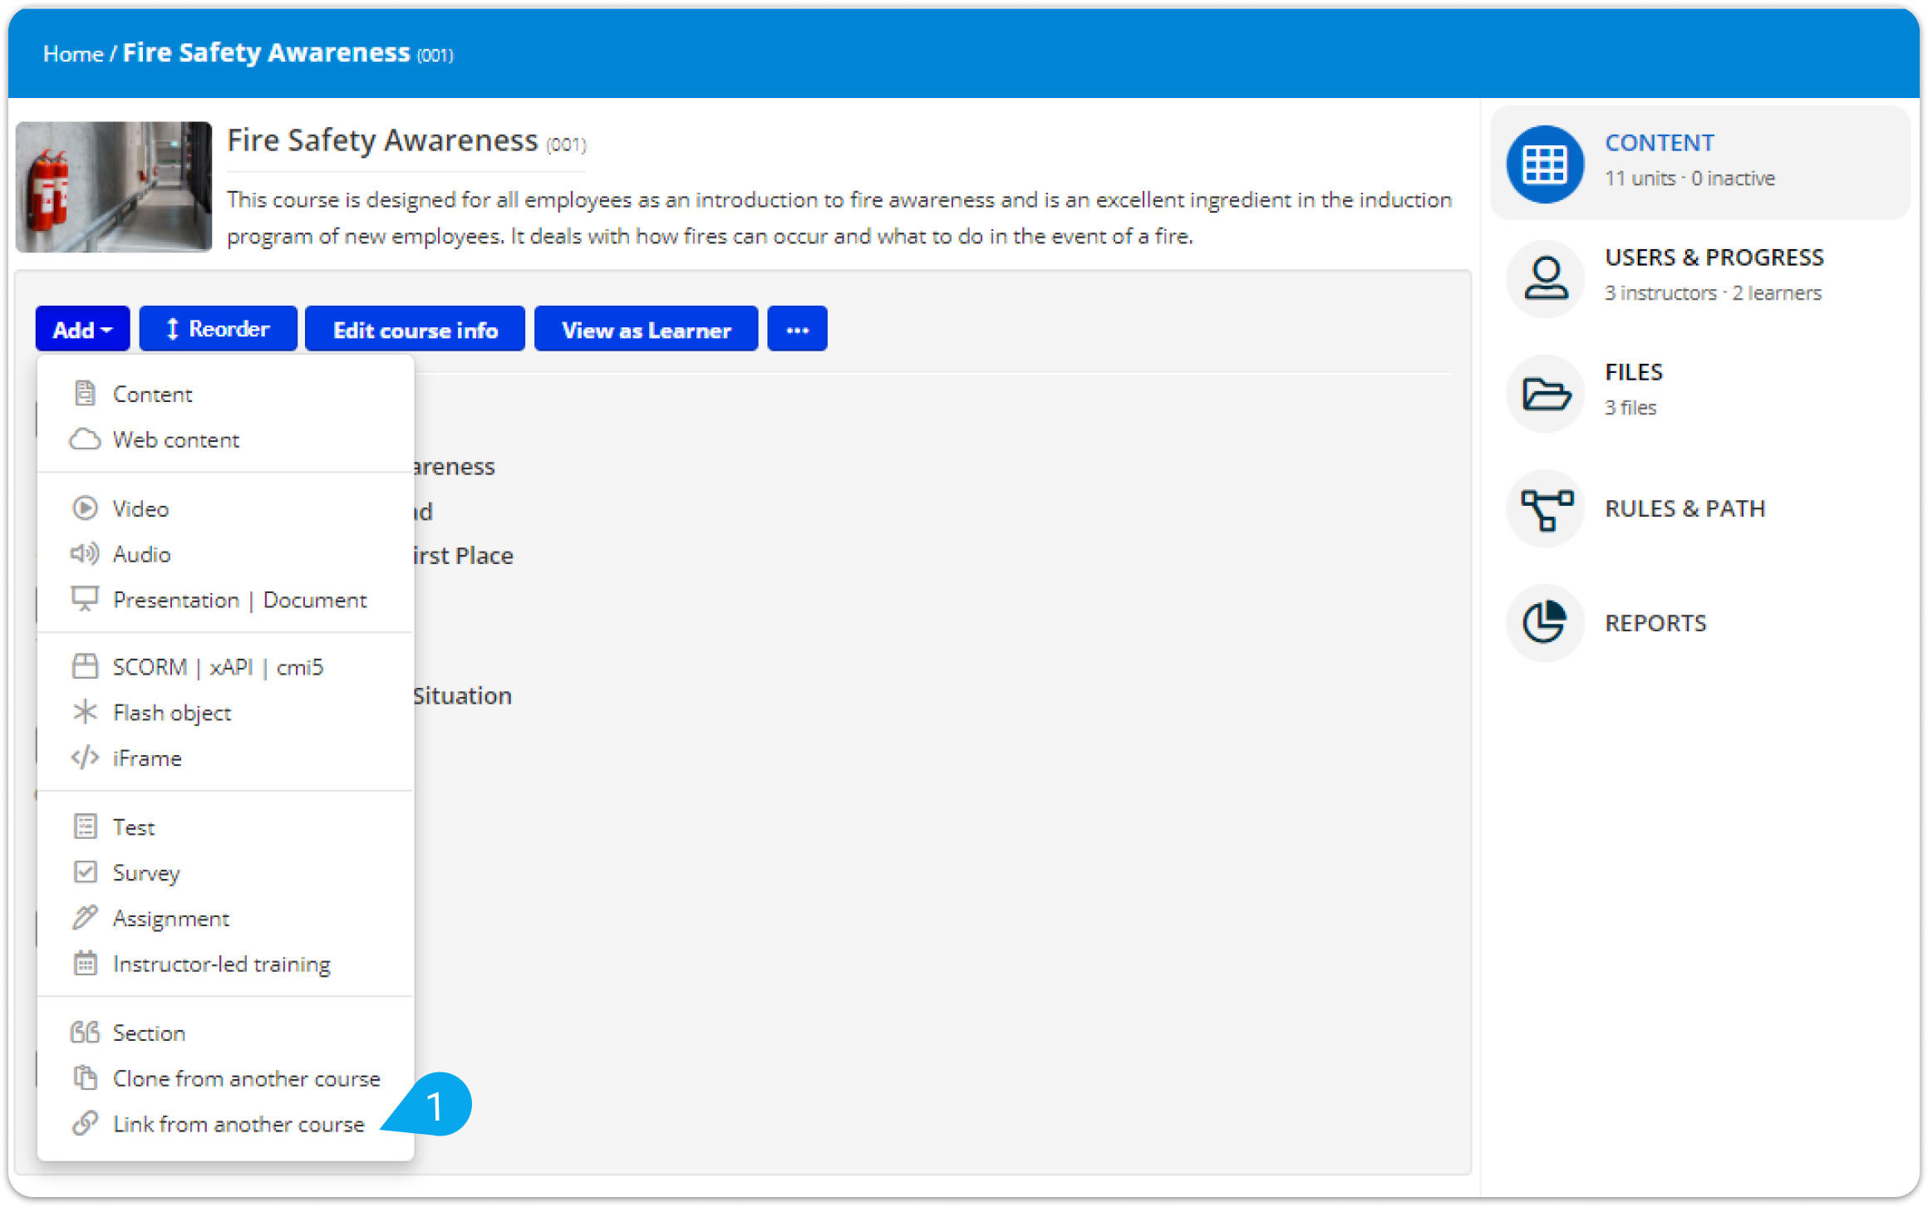Screen dimensions: 1928x1207
Task: Add a Test unit from menu
Action: click(x=134, y=827)
